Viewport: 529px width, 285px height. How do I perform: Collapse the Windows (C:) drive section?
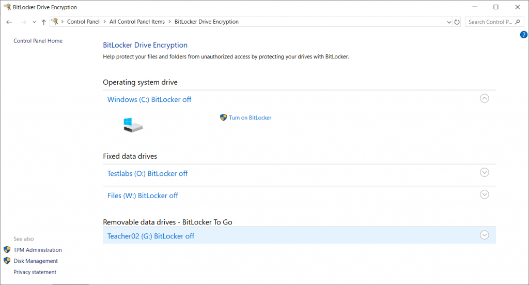click(x=485, y=98)
